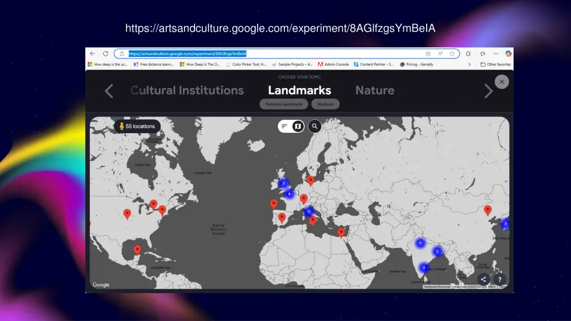571x321 pixels.
Task: Click the 'North Atlantic Ocean' map label
Action: [x=219, y=229]
